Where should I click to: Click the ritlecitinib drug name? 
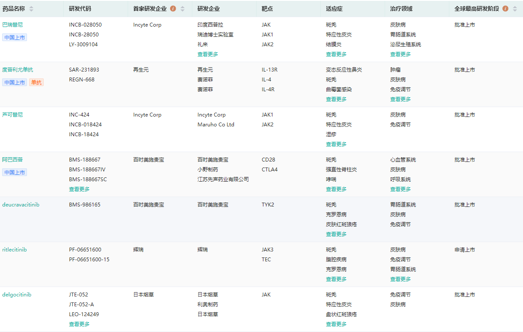pos(15,250)
